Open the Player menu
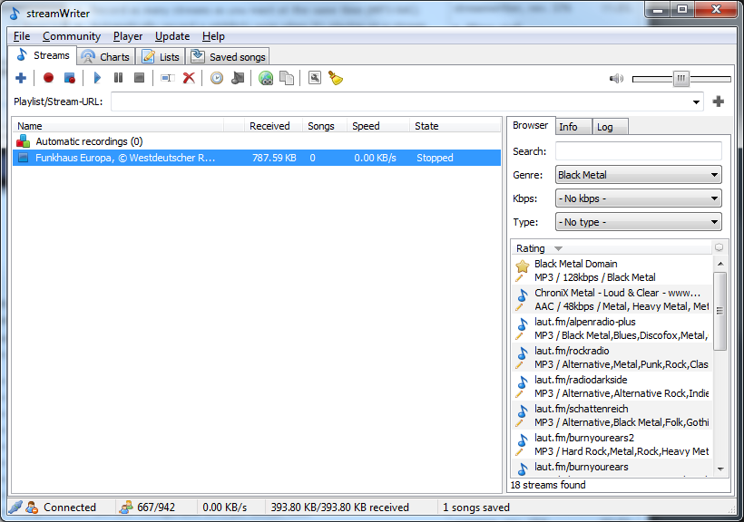 pos(128,36)
